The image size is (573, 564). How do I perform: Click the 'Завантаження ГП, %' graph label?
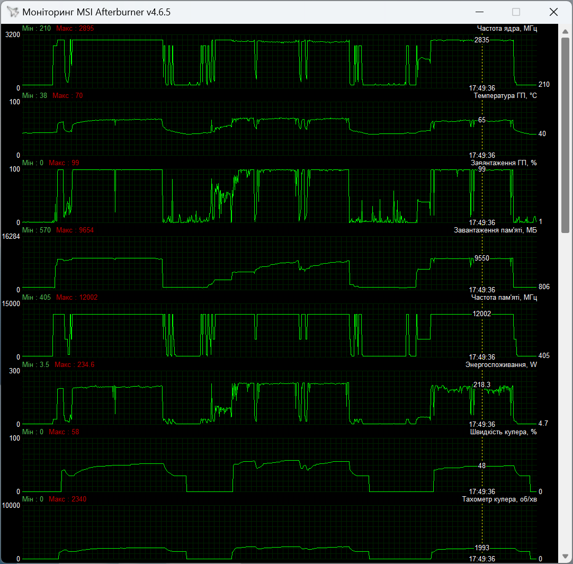point(504,163)
